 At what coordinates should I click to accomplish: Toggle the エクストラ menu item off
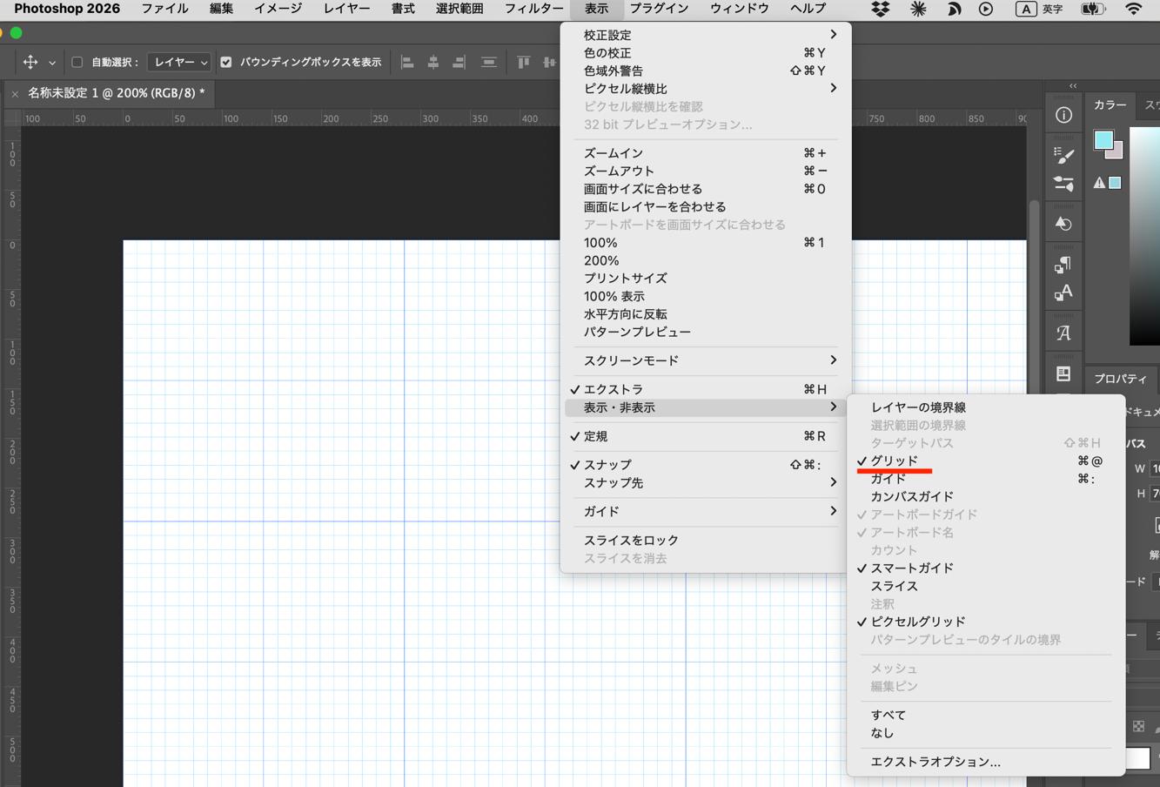click(x=705, y=389)
